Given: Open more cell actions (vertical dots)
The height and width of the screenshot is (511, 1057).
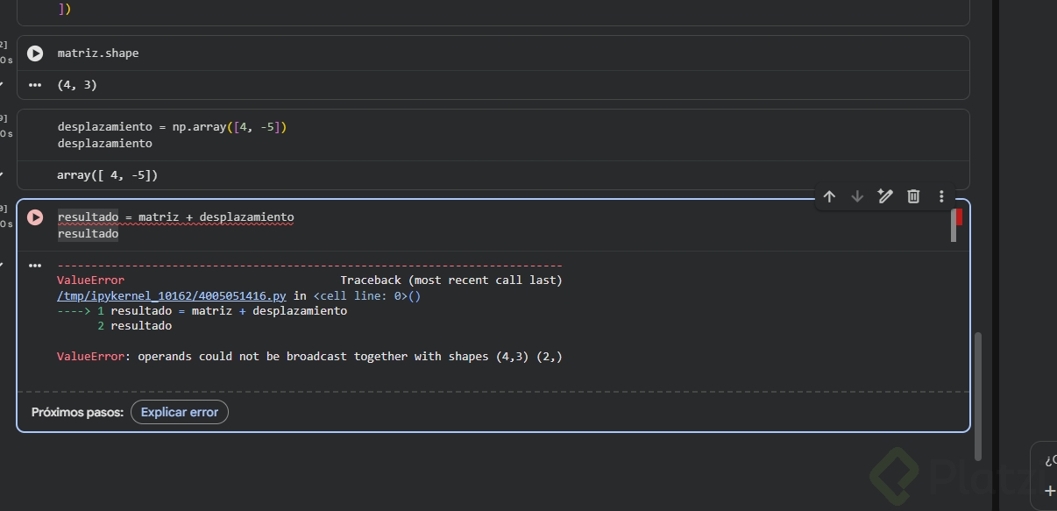Looking at the screenshot, I should point(941,196).
